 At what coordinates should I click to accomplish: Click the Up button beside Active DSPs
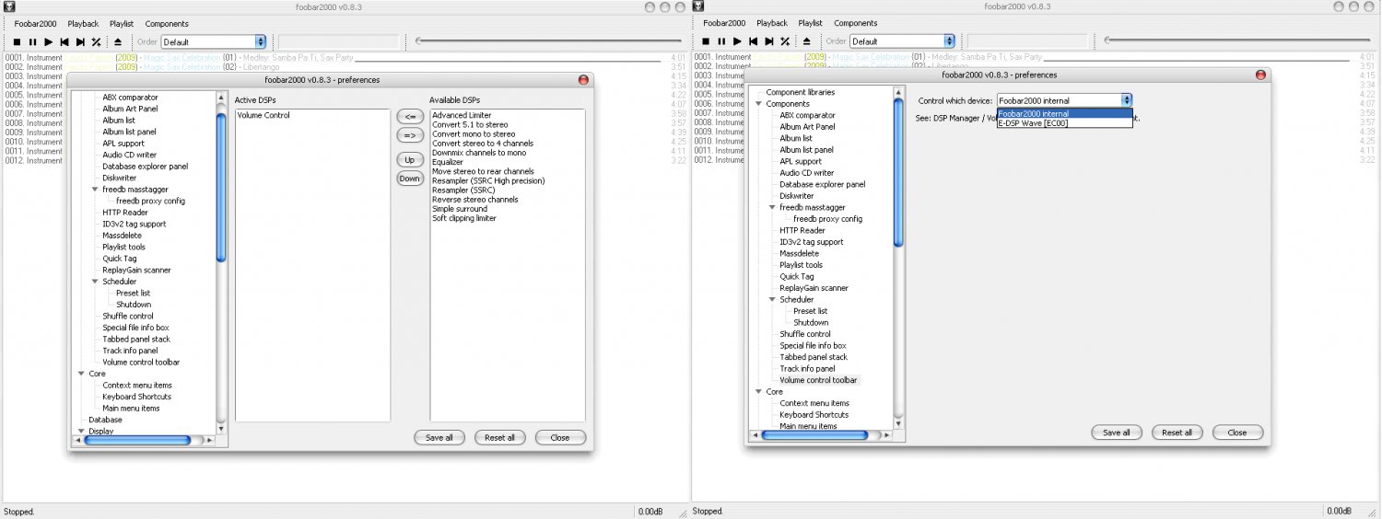(x=410, y=160)
